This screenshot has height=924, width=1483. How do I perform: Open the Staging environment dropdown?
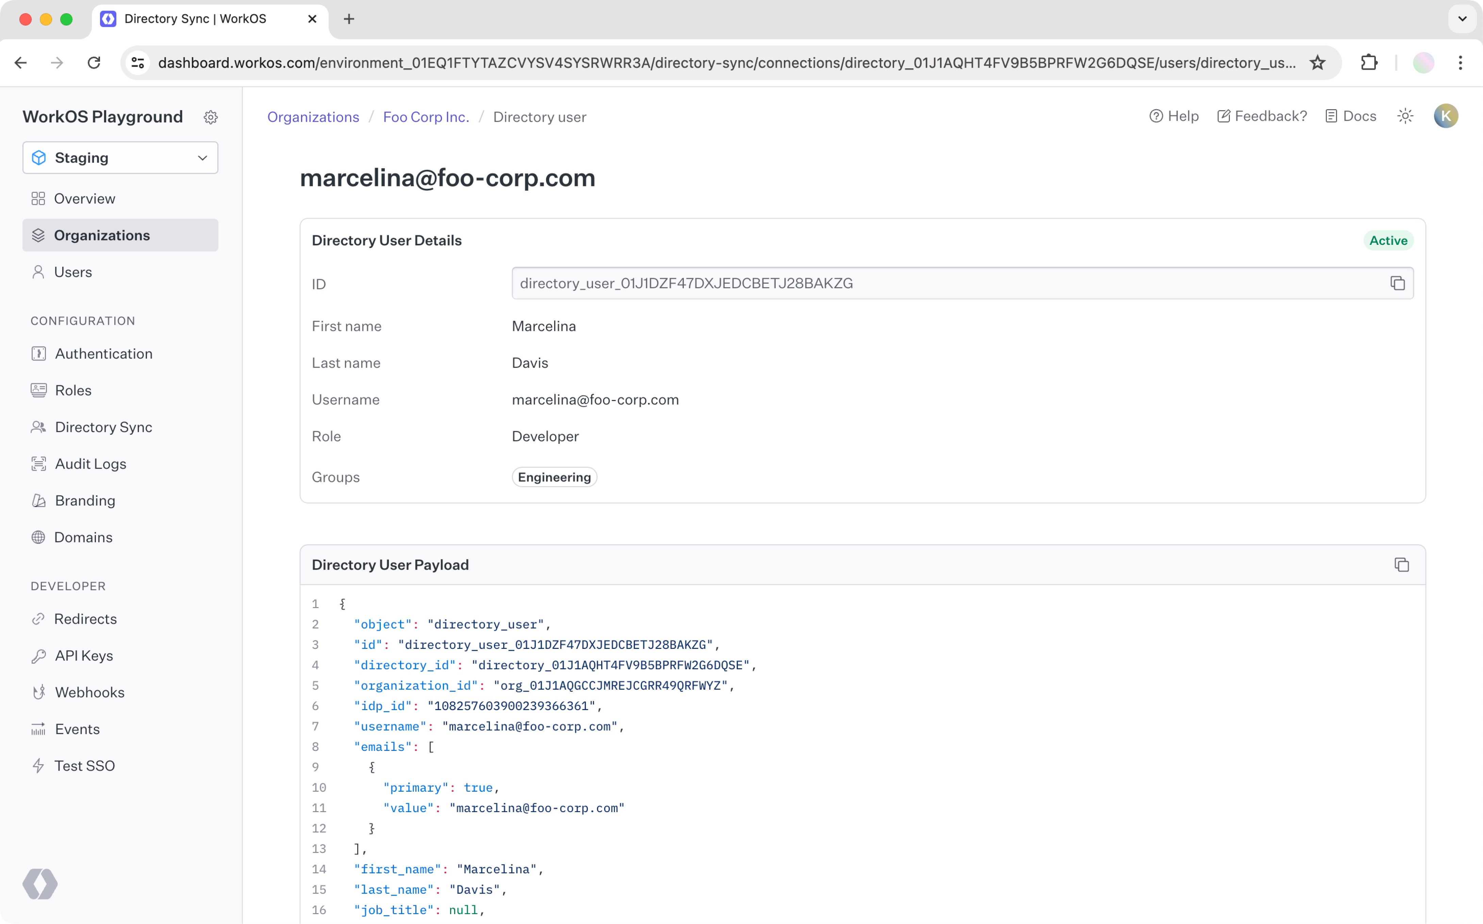(x=120, y=158)
